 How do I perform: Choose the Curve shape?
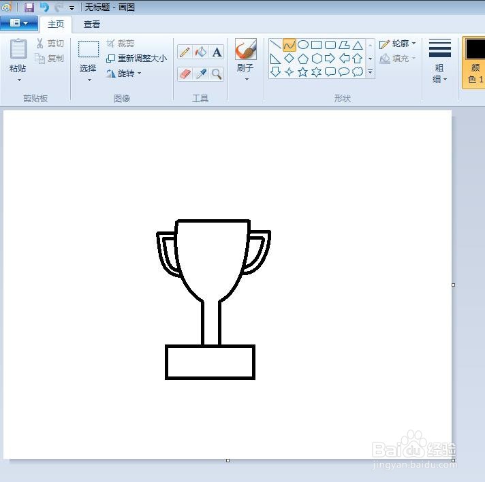coord(290,45)
